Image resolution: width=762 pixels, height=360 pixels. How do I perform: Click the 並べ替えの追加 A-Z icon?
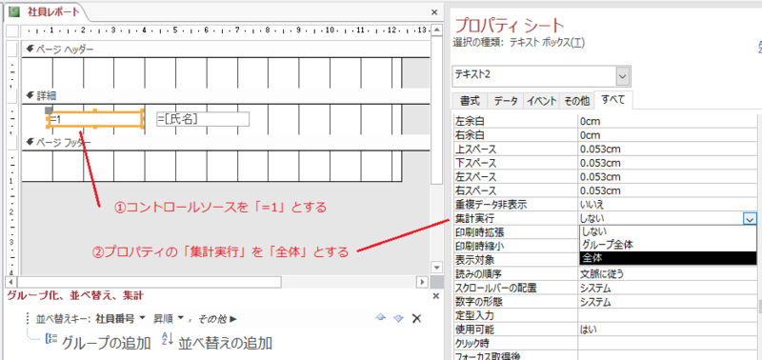[x=168, y=339]
